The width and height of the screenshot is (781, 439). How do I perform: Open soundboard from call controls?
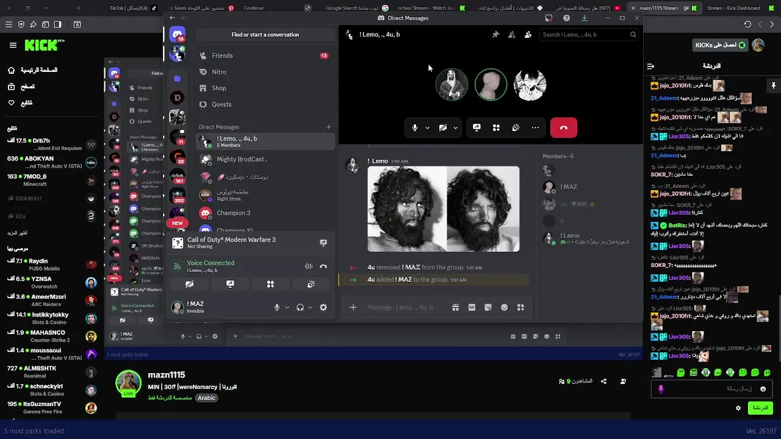pyautogui.click(x=516, y=127)
